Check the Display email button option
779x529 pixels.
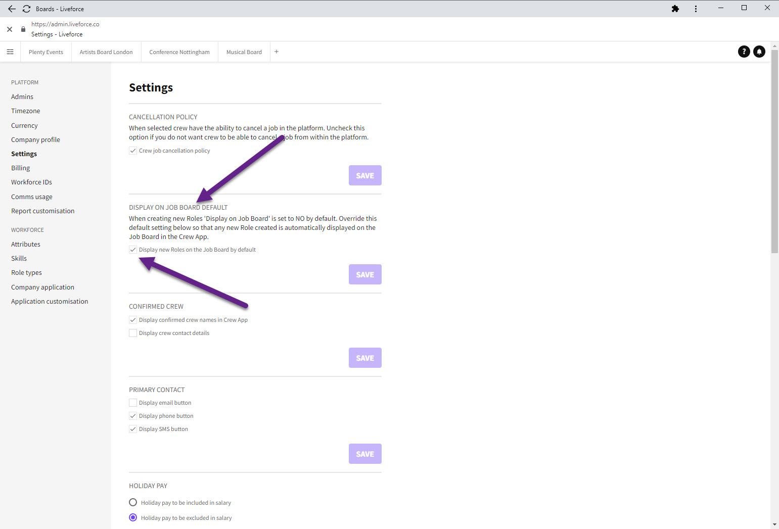point(133,403)
